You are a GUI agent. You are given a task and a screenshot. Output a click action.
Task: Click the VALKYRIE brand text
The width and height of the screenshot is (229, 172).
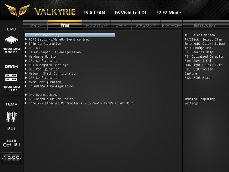[x=55, y=11]
